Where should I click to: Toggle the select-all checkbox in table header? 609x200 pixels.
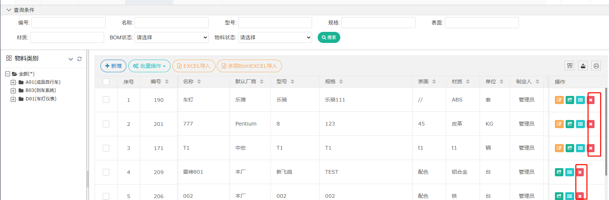[x=106, y=82]
